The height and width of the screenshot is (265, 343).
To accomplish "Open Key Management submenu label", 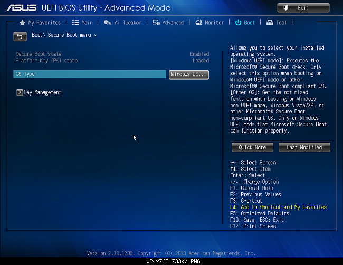I will coord(42,92).
